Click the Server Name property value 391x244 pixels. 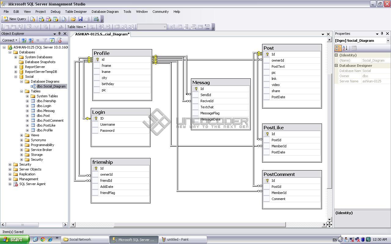pos(376,81)
